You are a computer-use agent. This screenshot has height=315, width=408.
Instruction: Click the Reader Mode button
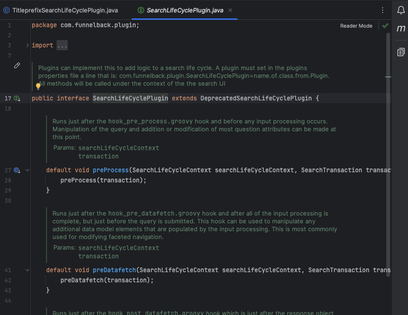pyautogui.click(x=356, y=26)
